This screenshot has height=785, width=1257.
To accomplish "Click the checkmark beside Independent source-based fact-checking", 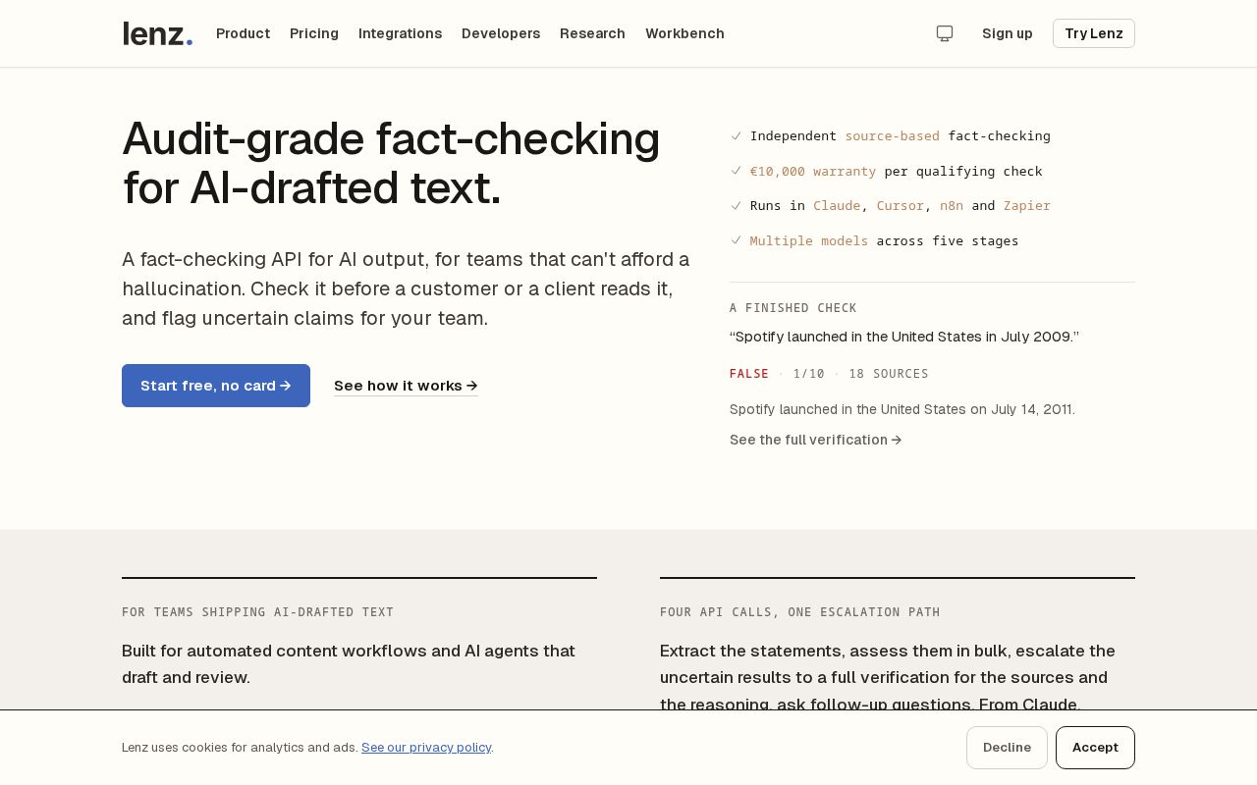I will (x=736, y=135).
